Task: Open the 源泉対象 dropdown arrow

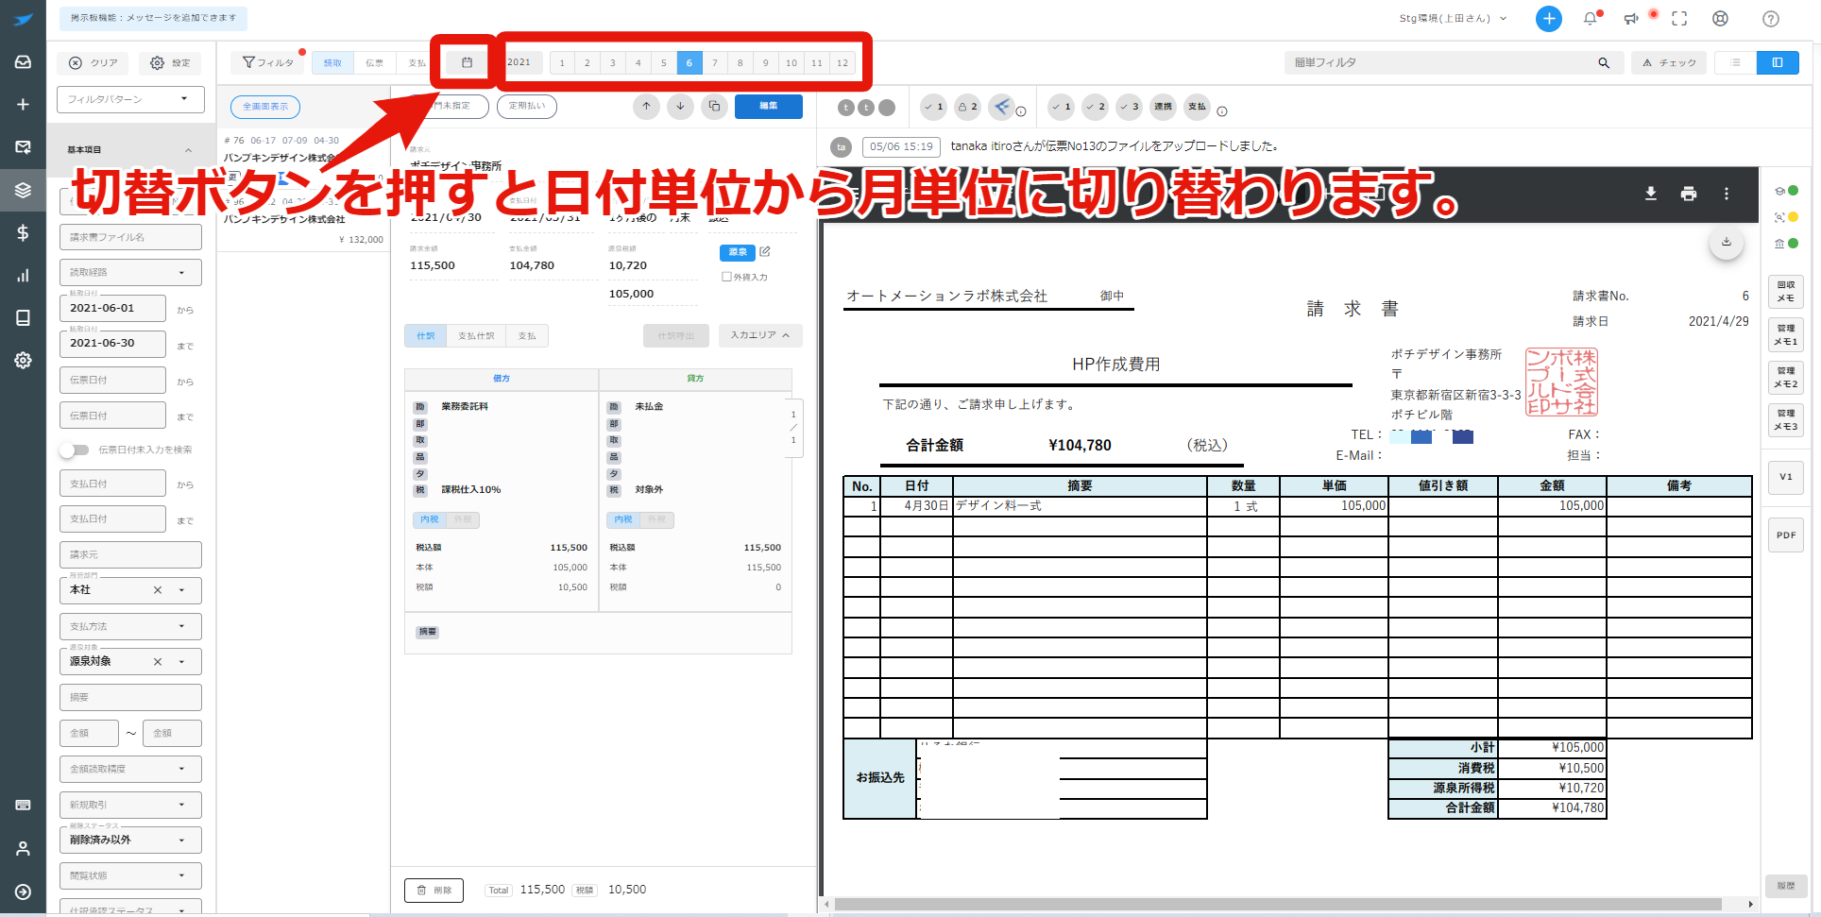Action: tap(182, 661)
